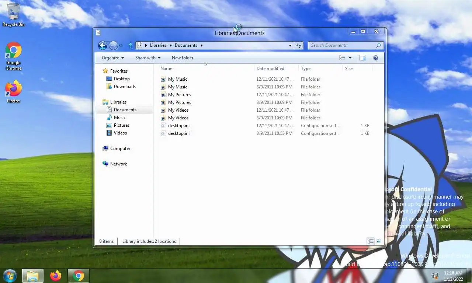
Task: Launch Firefox from the taskbar
Action: [x=56, y=276]
